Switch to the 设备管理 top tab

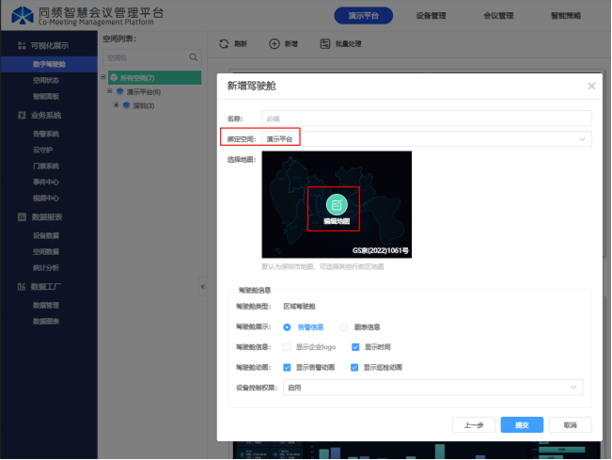(431, 16)
